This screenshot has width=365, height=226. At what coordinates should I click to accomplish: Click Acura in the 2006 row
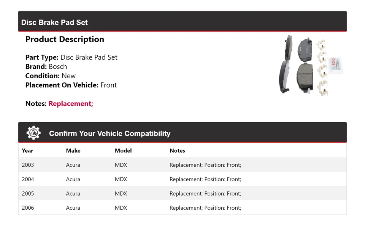(73, 208)
